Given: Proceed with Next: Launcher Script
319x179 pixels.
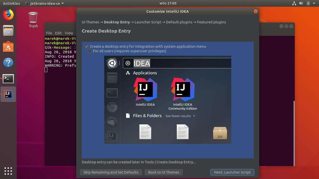Looking at the screenshot, I should (x=232, y=172).
